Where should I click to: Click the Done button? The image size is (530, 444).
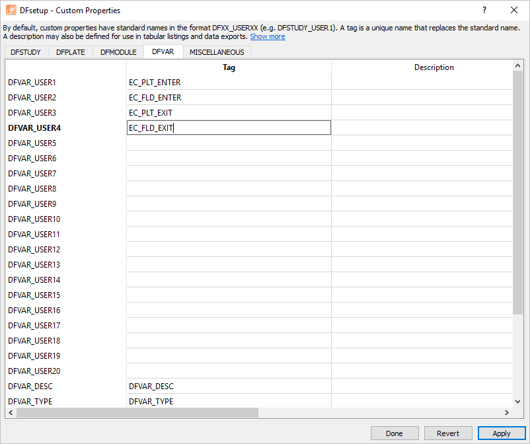pyautogui.click(x=395, y=433)
